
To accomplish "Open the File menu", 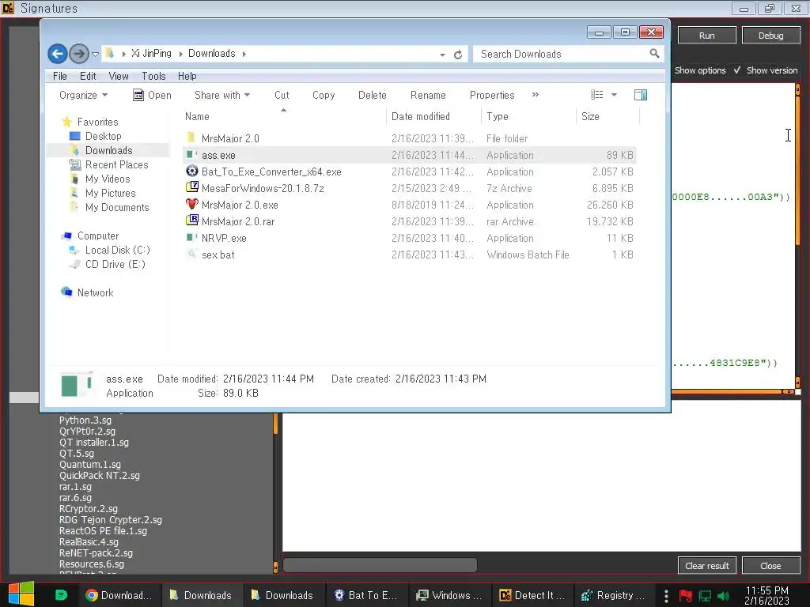I will tap(60, 77).
